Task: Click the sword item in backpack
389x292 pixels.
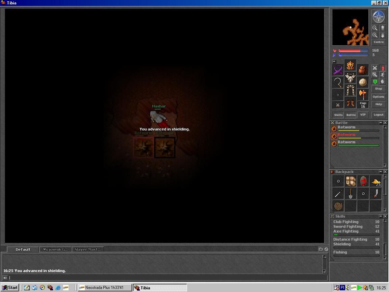Action: [338, 193]
